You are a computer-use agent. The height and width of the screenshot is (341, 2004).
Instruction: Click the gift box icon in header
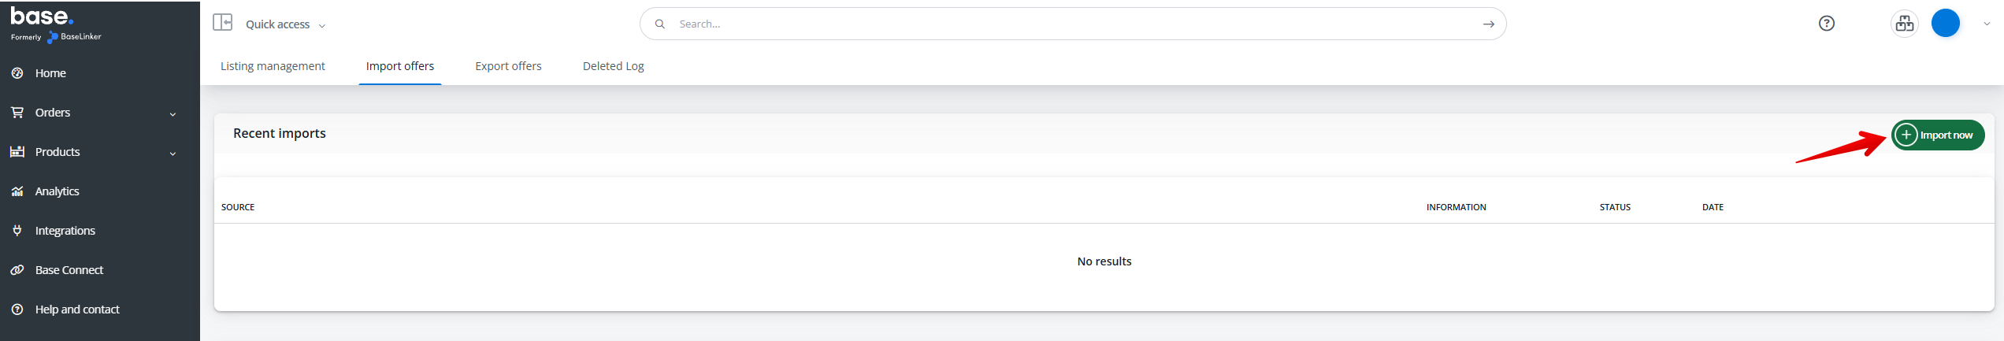tap(1904, 24)
